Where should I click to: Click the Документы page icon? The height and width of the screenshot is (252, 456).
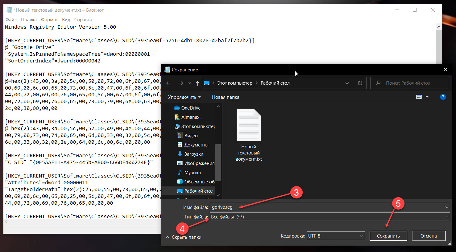180,145
